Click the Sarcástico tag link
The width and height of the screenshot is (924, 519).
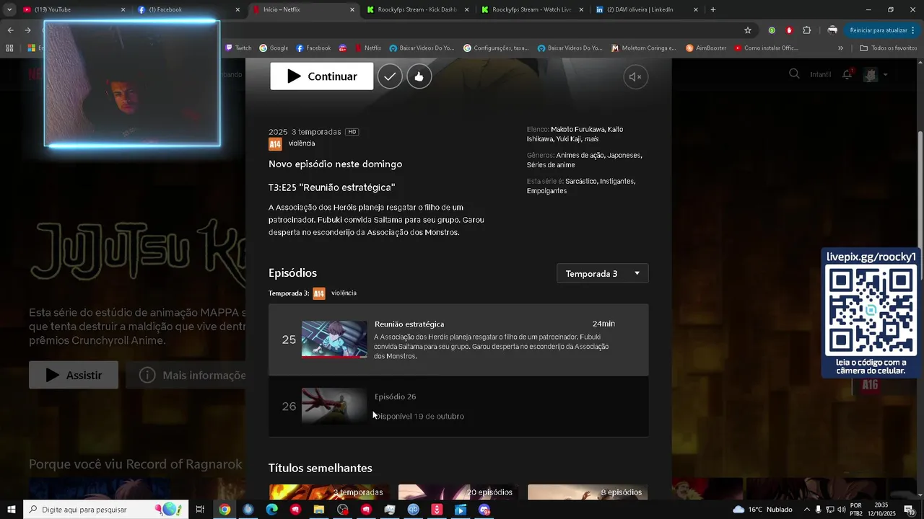pos(580,181)
